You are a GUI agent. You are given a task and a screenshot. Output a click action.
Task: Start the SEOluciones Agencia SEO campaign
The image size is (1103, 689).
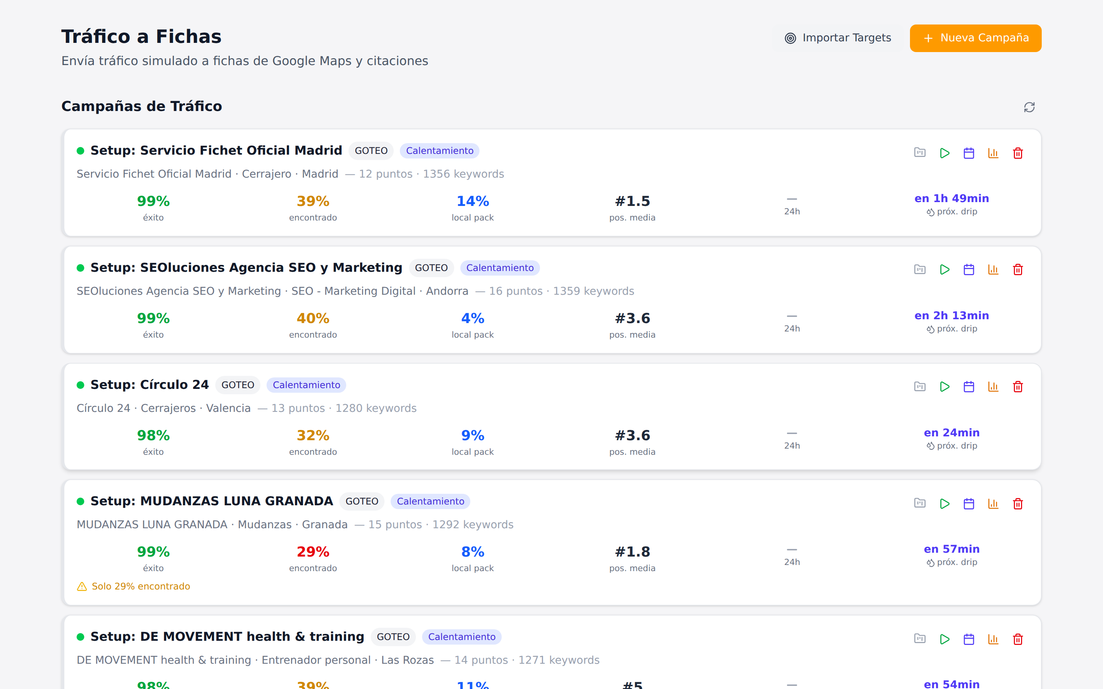pos(944,269)
